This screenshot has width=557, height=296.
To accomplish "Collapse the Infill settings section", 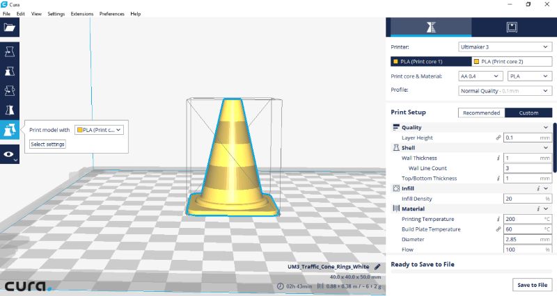I will [546, 188].
